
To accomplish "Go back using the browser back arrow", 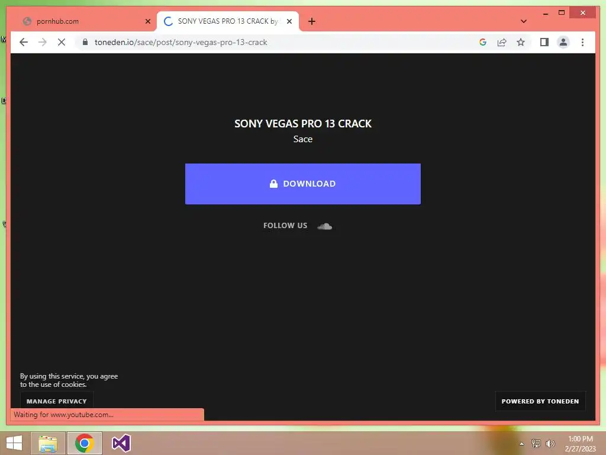I will (x=24, y=42).
